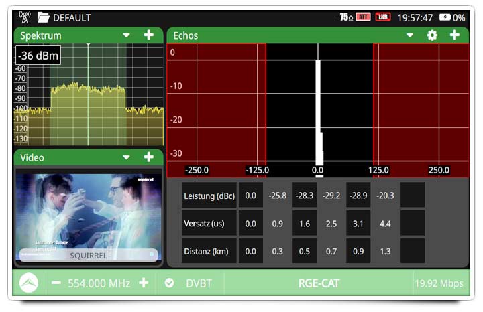Click the 0% battery percentage

click(459, 18)
